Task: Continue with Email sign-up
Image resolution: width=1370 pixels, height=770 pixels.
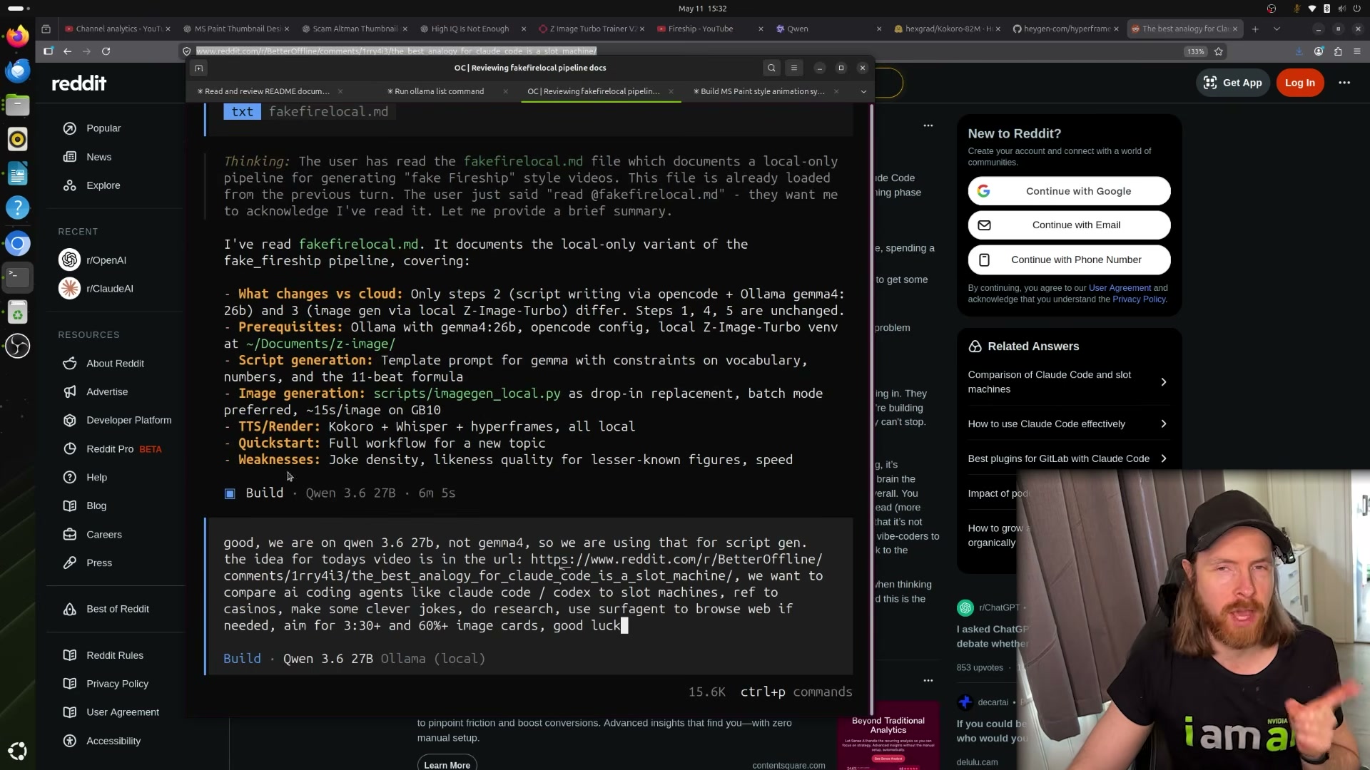Action: [x=1069, y=225]
